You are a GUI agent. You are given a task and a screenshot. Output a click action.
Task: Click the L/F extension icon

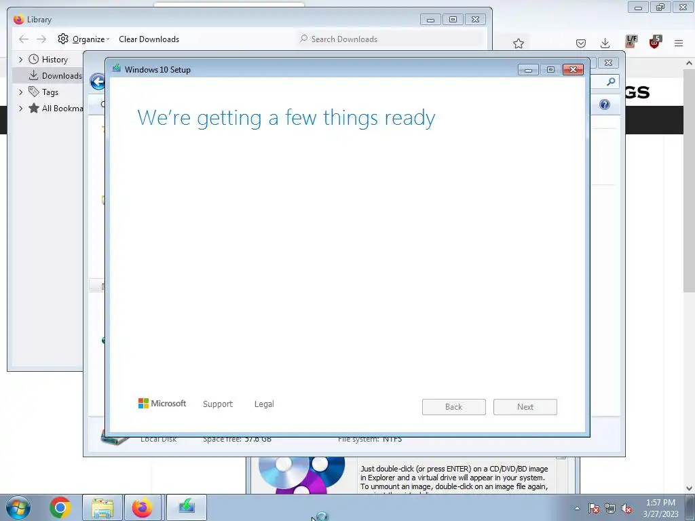coord(631,41)
